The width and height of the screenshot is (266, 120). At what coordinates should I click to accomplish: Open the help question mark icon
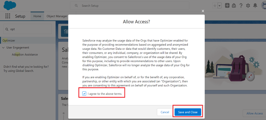[241, 6]
